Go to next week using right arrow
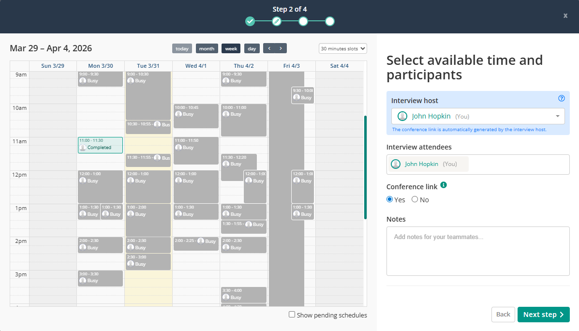This screenshot has width=579, height=331. (281, 48)
